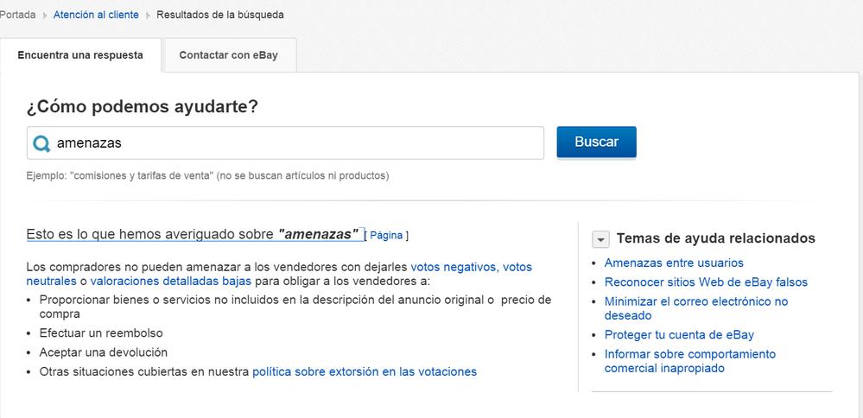Go to Portada breadcrumb
Viewport: 863px width, 418px height.
point(17,15)
